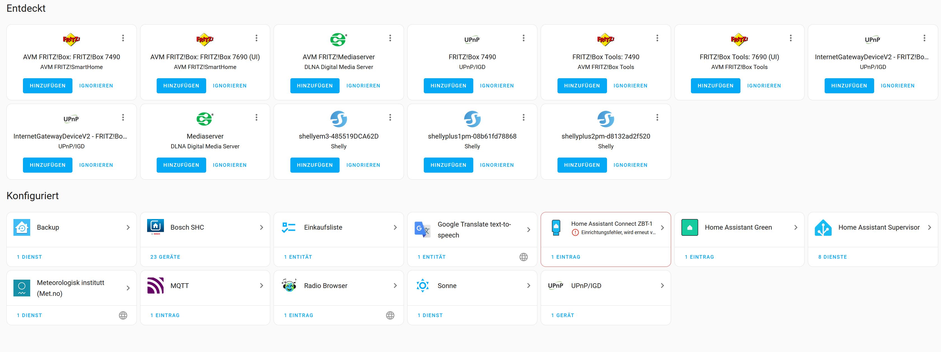Viewport: 941px width, 352px height.
Task: Click the Sonne integration sun icon
Action: tap(422, 286)
